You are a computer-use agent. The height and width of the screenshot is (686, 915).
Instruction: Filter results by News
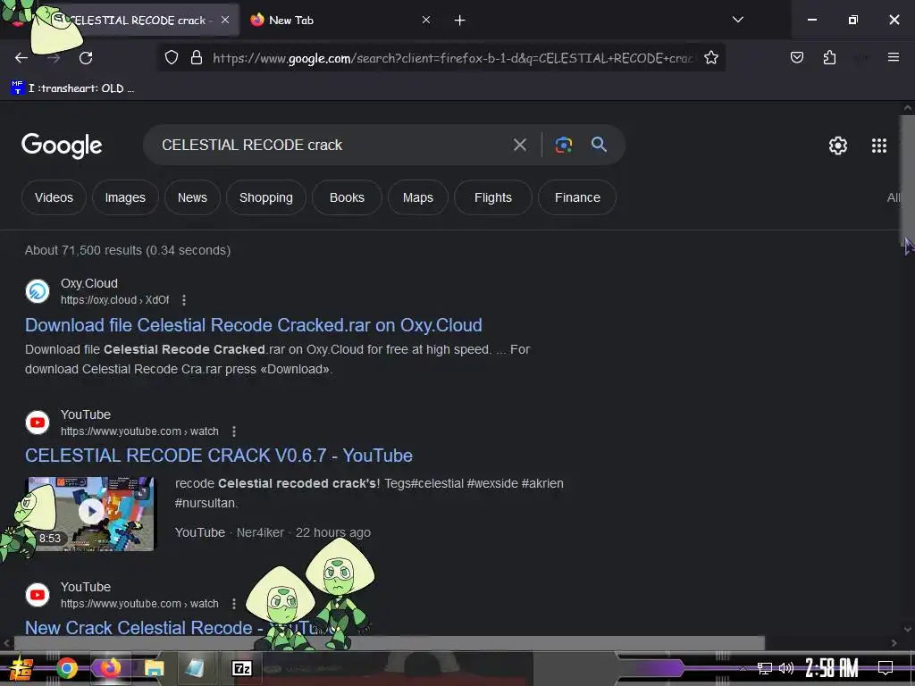tap(192, 197)
